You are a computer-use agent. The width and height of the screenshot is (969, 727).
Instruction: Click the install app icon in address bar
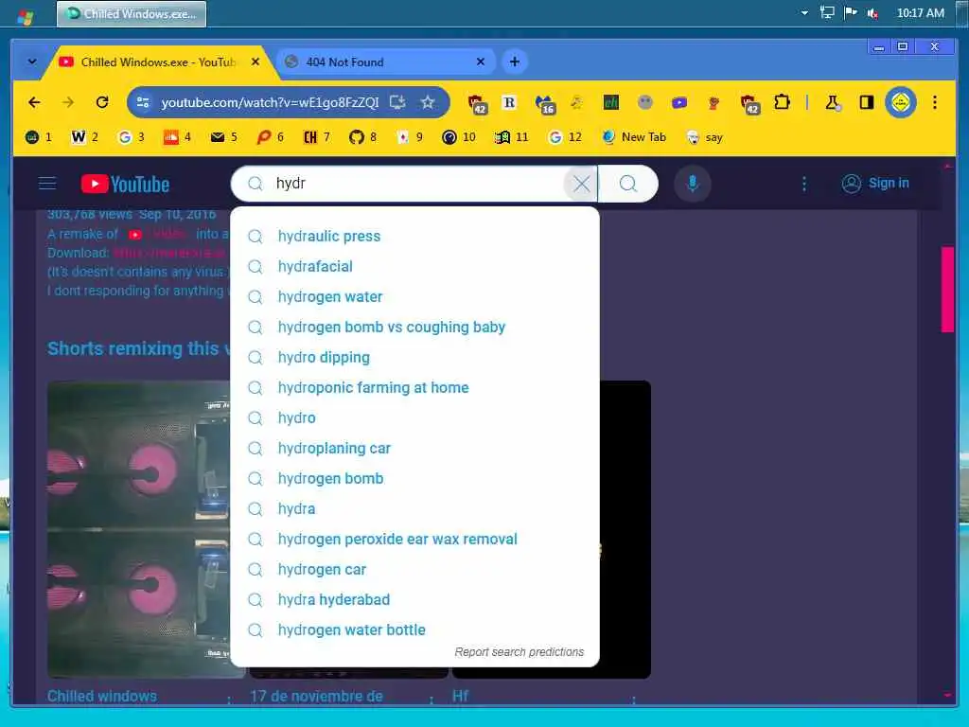coord(397,102)
